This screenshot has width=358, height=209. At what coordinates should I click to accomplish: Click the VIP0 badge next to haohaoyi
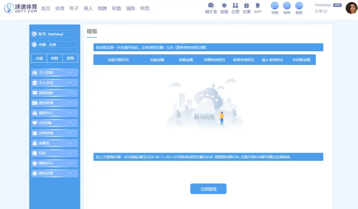pos(337,5)
